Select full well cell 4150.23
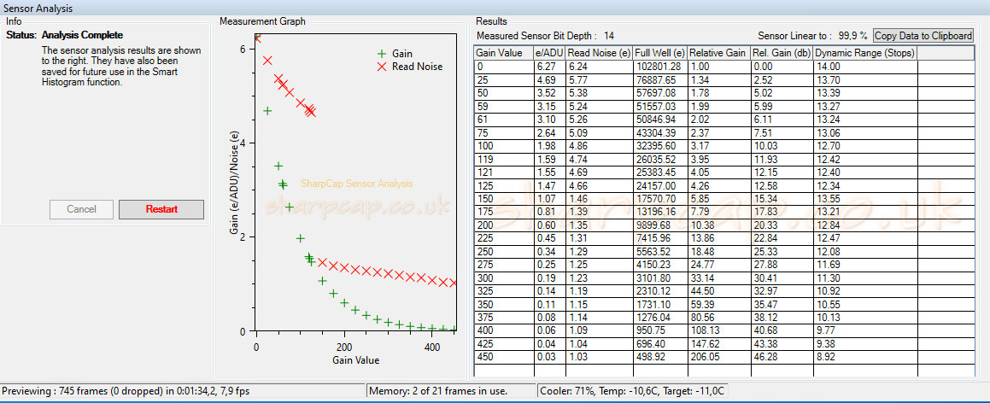 pos(659,265)
